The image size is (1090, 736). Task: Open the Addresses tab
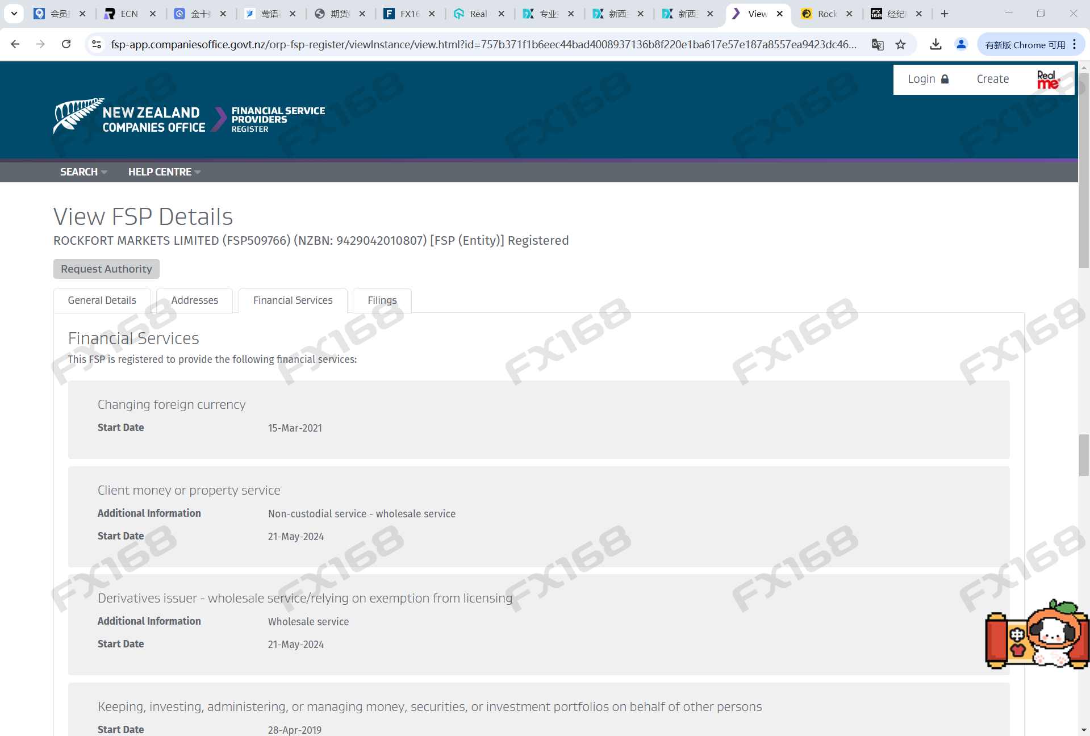pos(194,300)
